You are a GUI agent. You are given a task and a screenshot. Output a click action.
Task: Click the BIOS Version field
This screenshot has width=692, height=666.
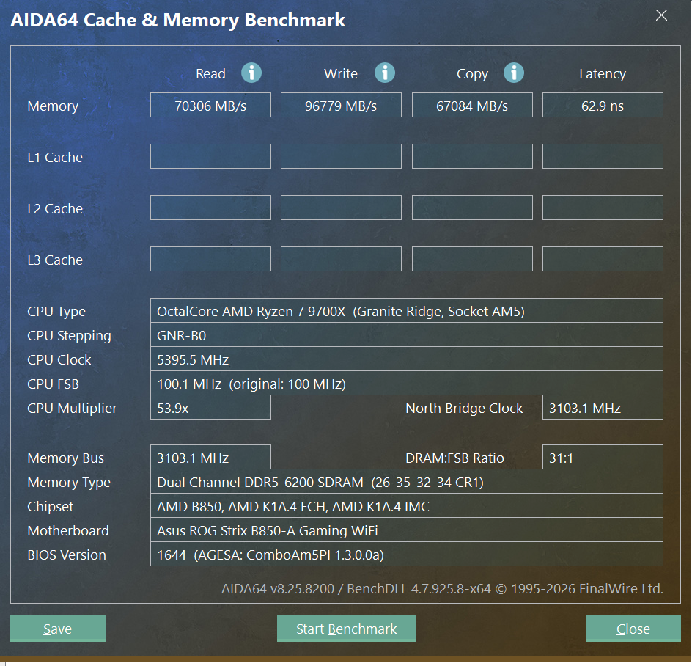click(x=406, y=555)
